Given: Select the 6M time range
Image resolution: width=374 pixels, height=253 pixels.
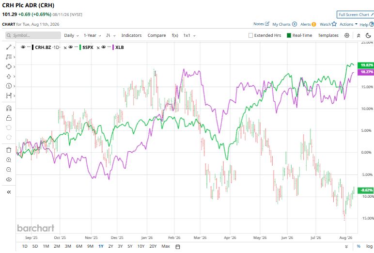Looking at the screenshot, I should (79, 246).
